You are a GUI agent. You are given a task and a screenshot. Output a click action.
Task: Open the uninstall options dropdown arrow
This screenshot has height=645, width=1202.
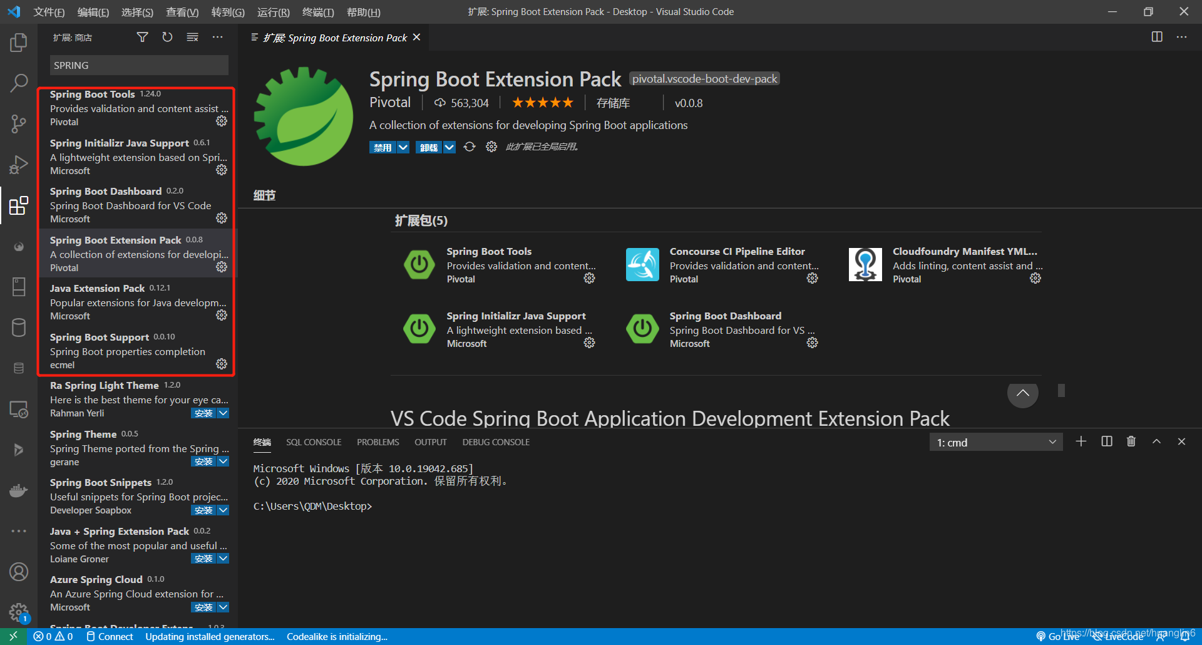pyautogui.click(x=449, y=147)
